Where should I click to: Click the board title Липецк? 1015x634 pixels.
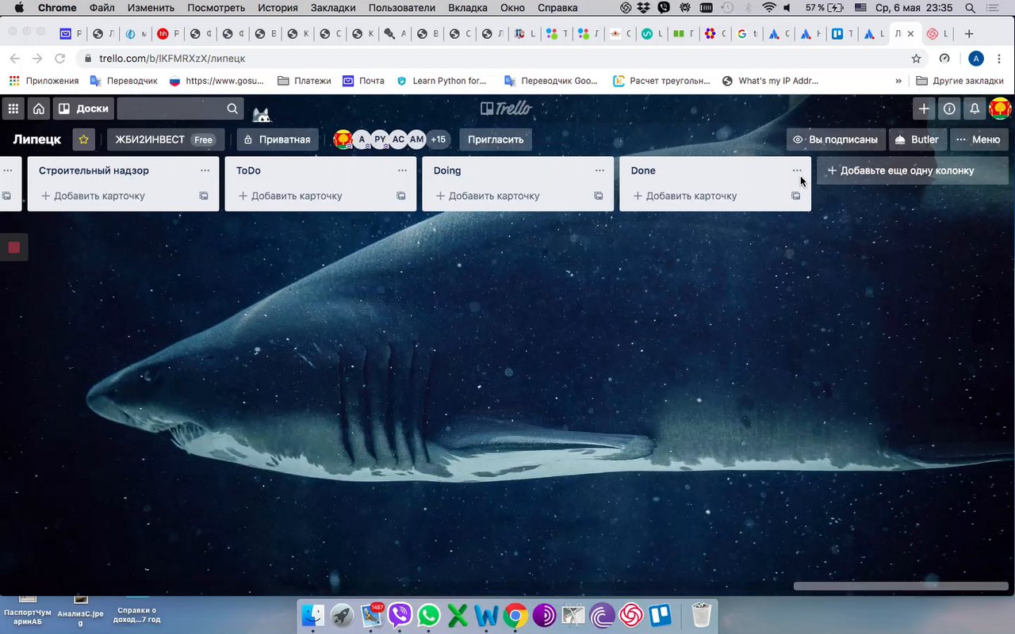(37, 139)
